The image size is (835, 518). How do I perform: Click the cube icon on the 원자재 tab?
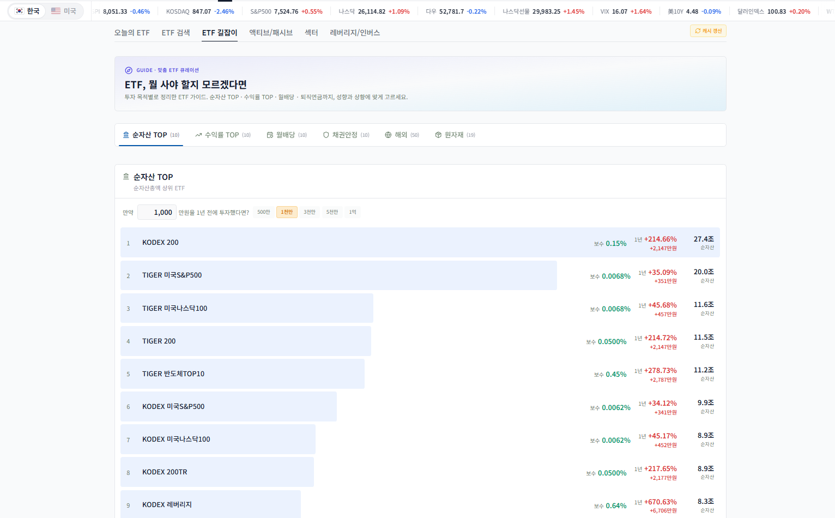[x=438, y=135]
